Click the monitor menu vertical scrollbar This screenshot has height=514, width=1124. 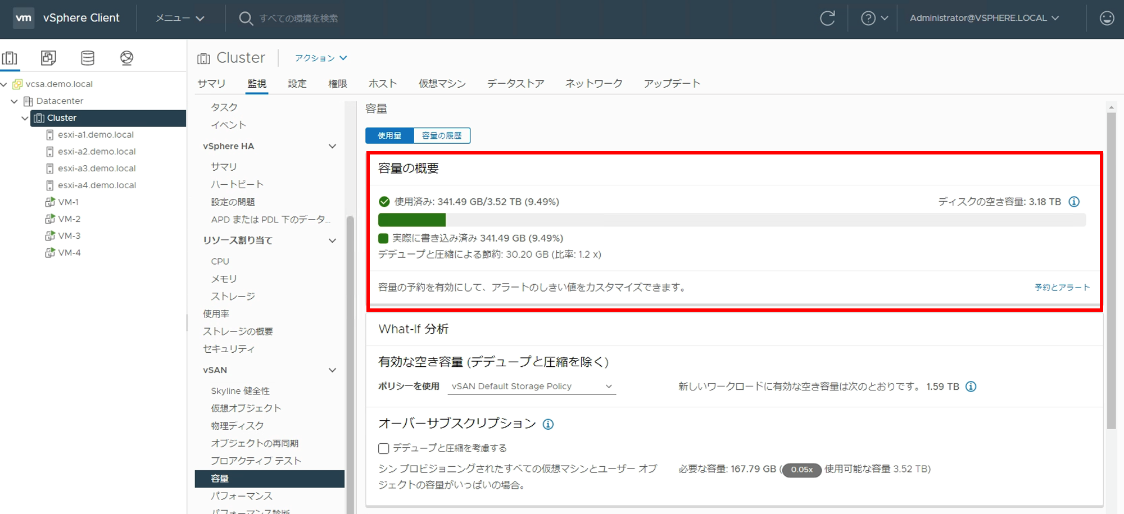(350, 365)
